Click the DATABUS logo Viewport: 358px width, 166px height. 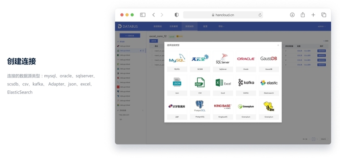tap(128, 26)
